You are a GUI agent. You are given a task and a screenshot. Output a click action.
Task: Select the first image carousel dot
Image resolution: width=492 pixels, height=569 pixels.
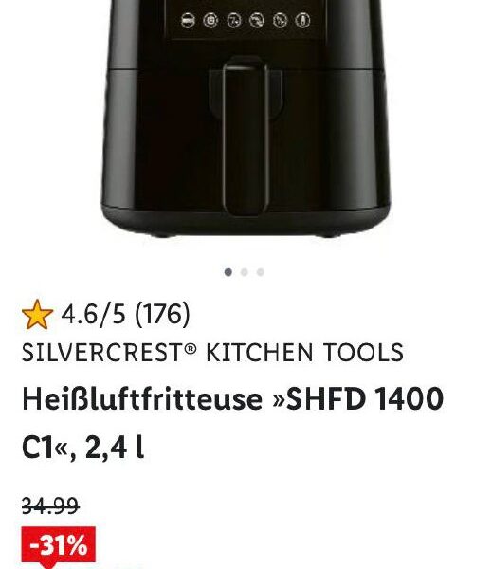(x=228, y=272)
